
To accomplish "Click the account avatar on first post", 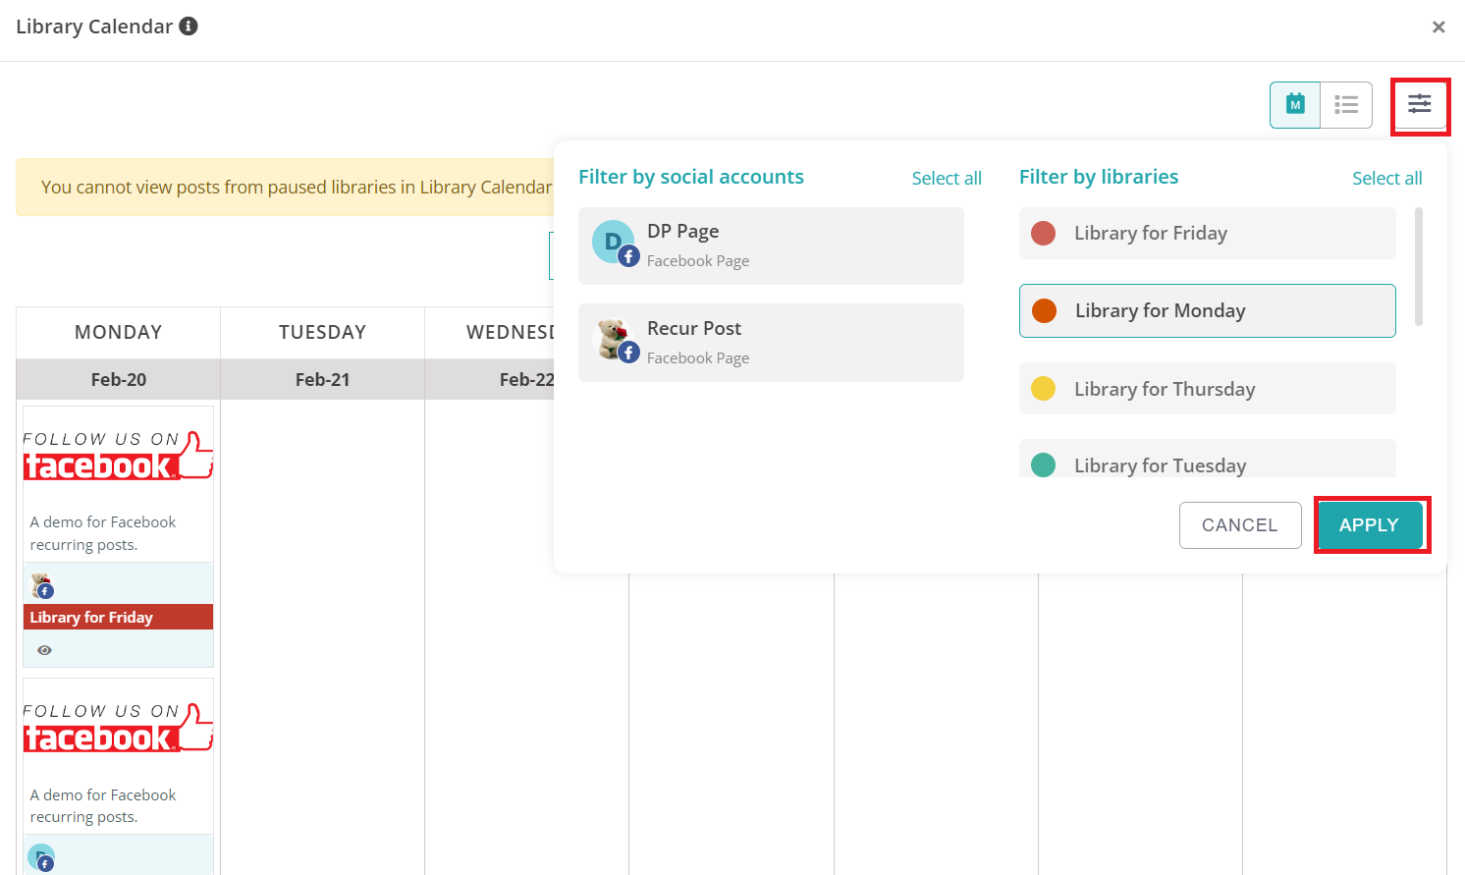I will [x=41, y=586].
